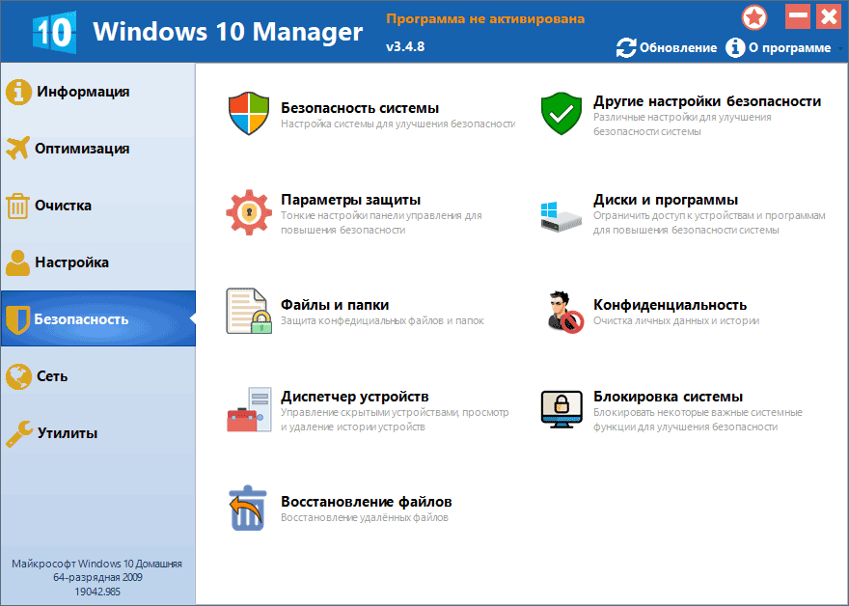The width and height of the screenshot is (849, 606).
Task: Click the Windows 10 Manager logo icon
Action: click(x=54, y=32)
